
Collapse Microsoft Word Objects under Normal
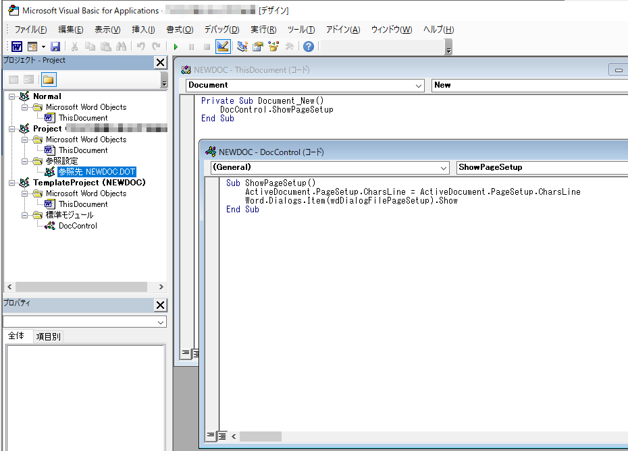[24, 108]
